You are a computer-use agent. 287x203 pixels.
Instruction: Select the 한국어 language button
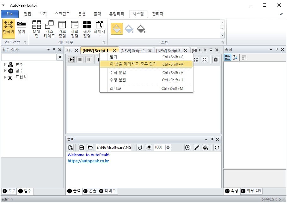pyautogui.click(x=9, y=29)
